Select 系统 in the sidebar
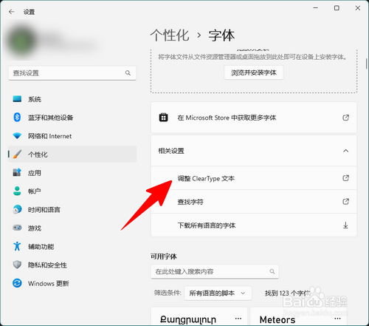 [x=72, y=99]
